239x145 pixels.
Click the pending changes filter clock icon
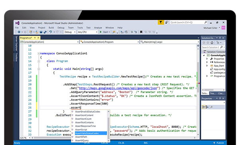point(218,43)
